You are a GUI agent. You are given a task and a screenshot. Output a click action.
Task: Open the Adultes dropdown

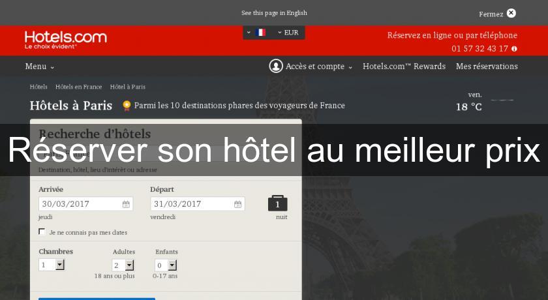123,265
